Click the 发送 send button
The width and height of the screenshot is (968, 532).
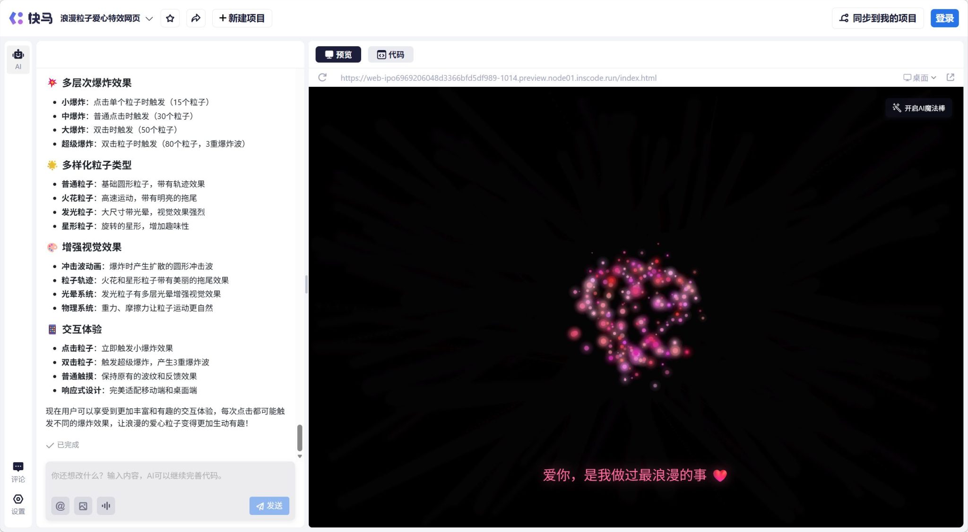coord(269,506)
